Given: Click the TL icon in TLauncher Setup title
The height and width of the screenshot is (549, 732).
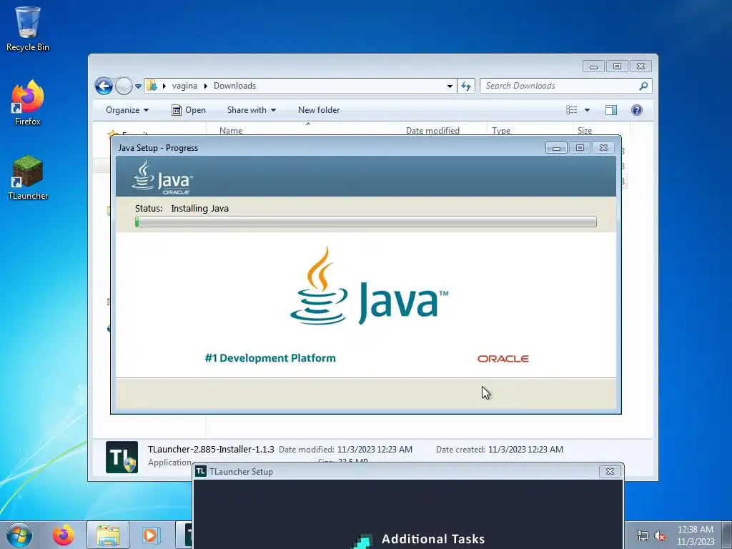Looking at the screenshot, I should 201,472.
